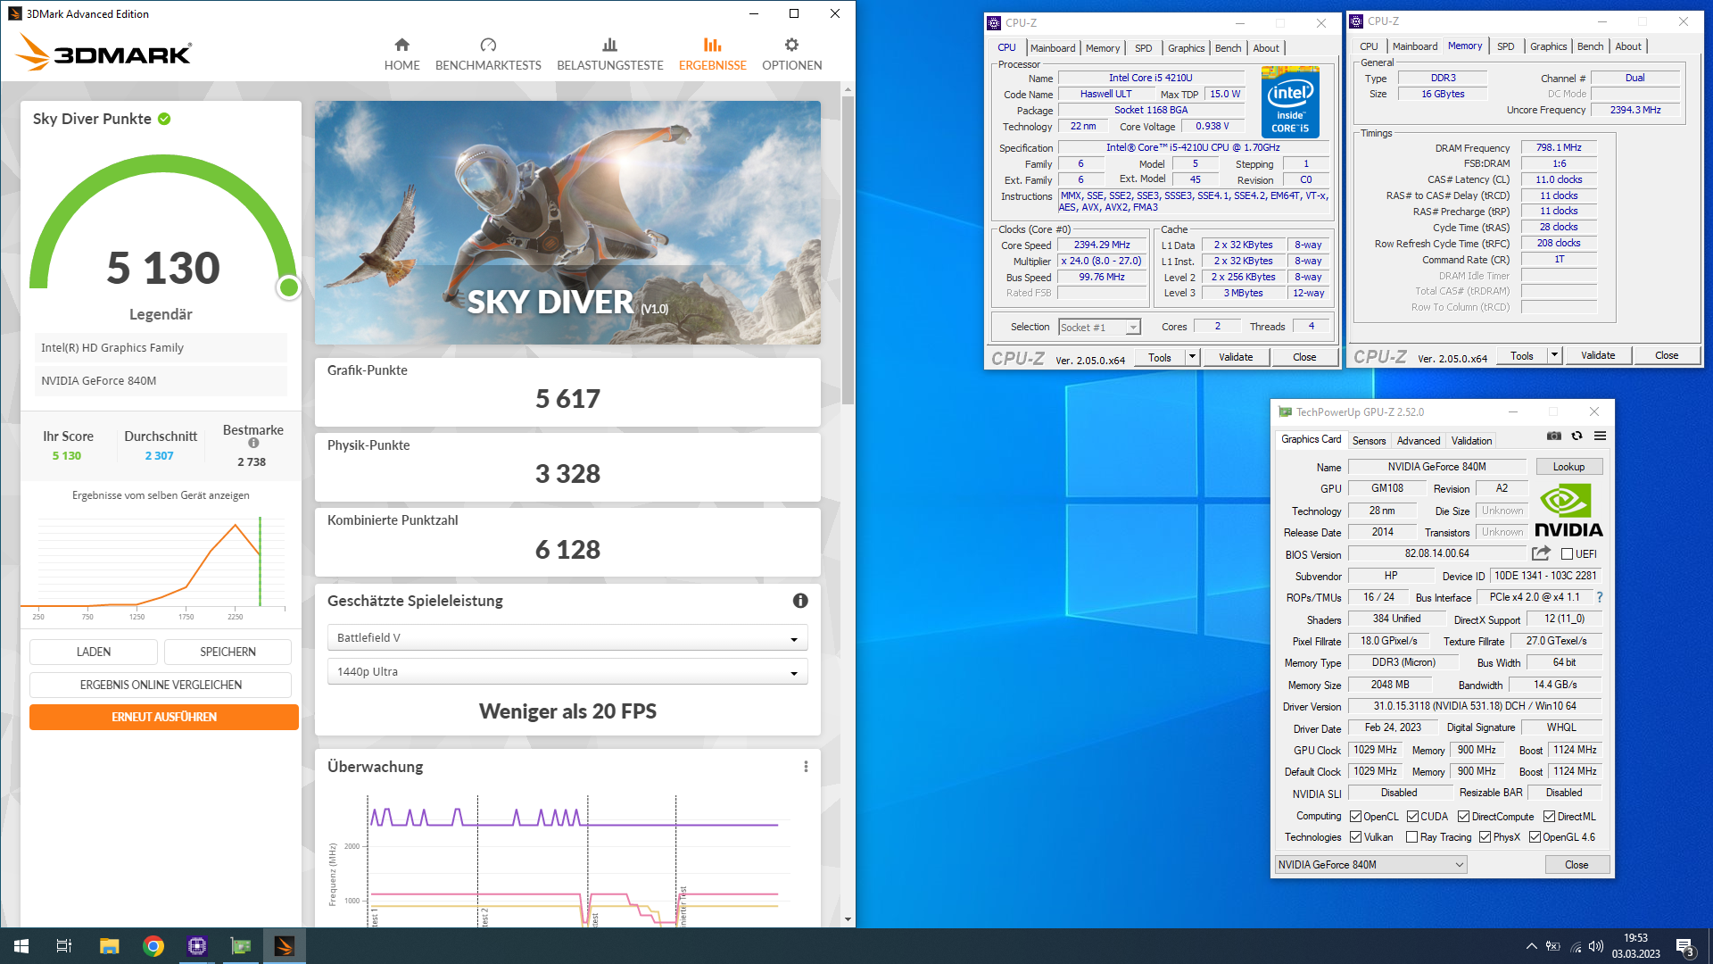Click the Bestmarke info icon
This screenshot has height=964, width=1713.
coord(253,443)
